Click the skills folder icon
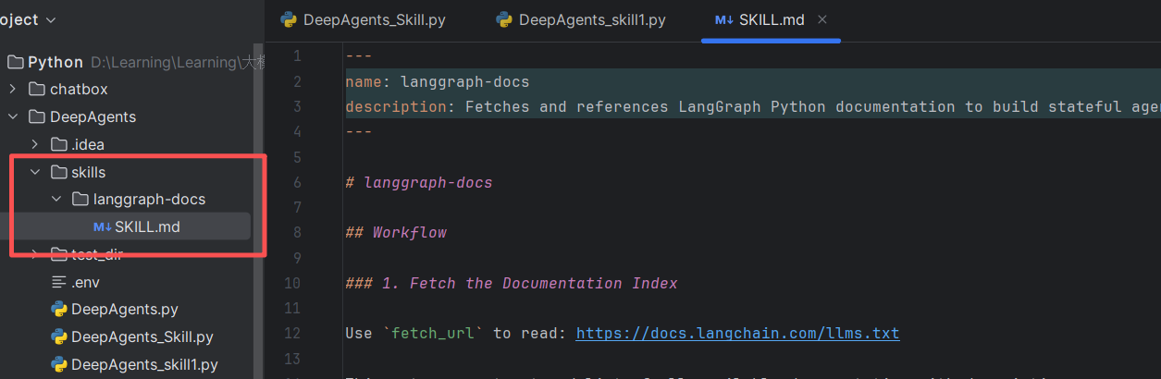 point(58,172)
